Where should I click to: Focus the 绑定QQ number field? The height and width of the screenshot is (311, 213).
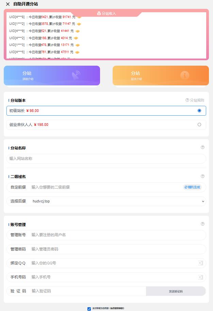(x=106, y=263)
